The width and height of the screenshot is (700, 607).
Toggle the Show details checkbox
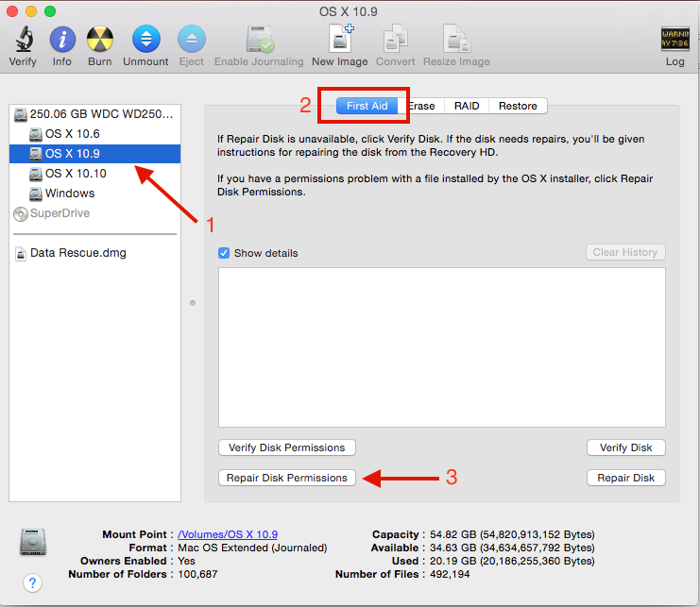224,253
